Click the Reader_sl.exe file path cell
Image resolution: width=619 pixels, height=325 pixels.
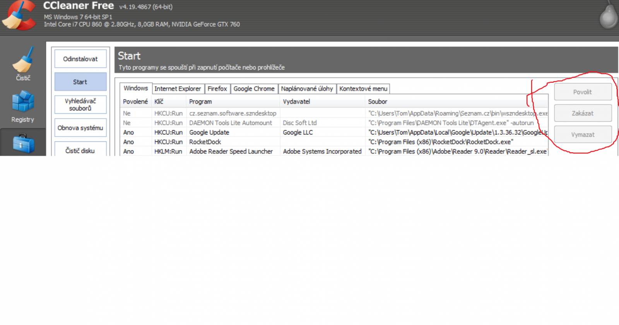tap(458, 151)
